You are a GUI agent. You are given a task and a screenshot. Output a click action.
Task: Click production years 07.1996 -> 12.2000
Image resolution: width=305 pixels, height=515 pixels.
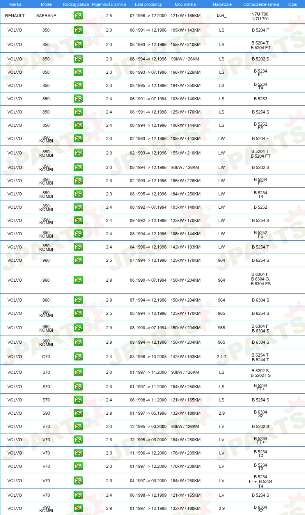pos(148,16)
